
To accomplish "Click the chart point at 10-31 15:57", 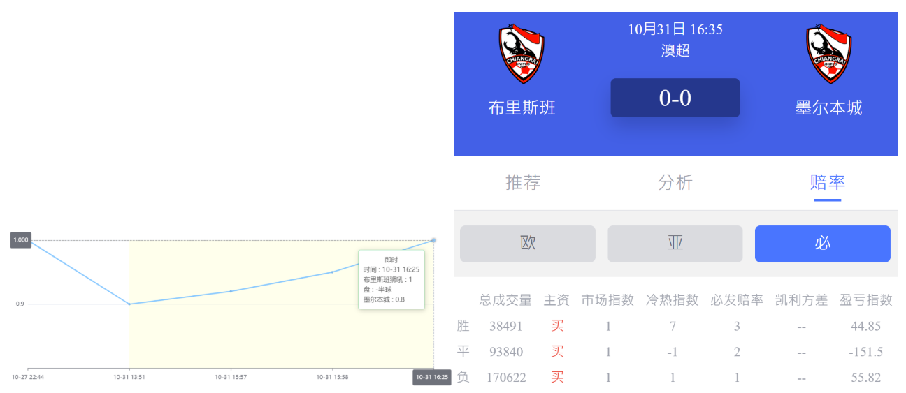I will 231,291.
